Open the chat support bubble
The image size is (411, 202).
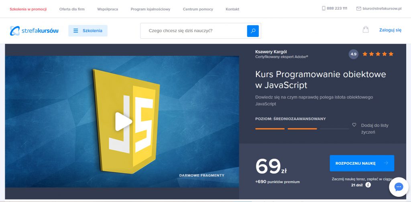[399, 187]
